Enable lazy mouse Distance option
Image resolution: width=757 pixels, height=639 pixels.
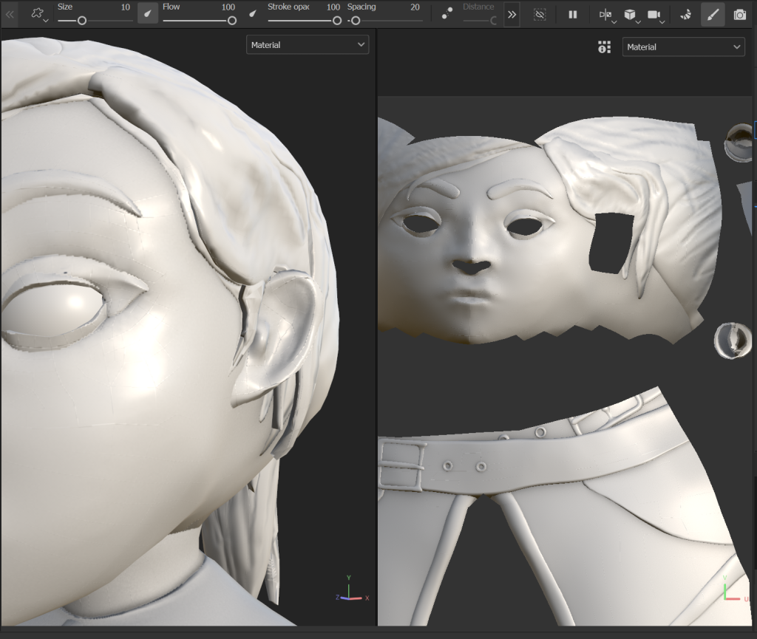click(x=447, y=14)
